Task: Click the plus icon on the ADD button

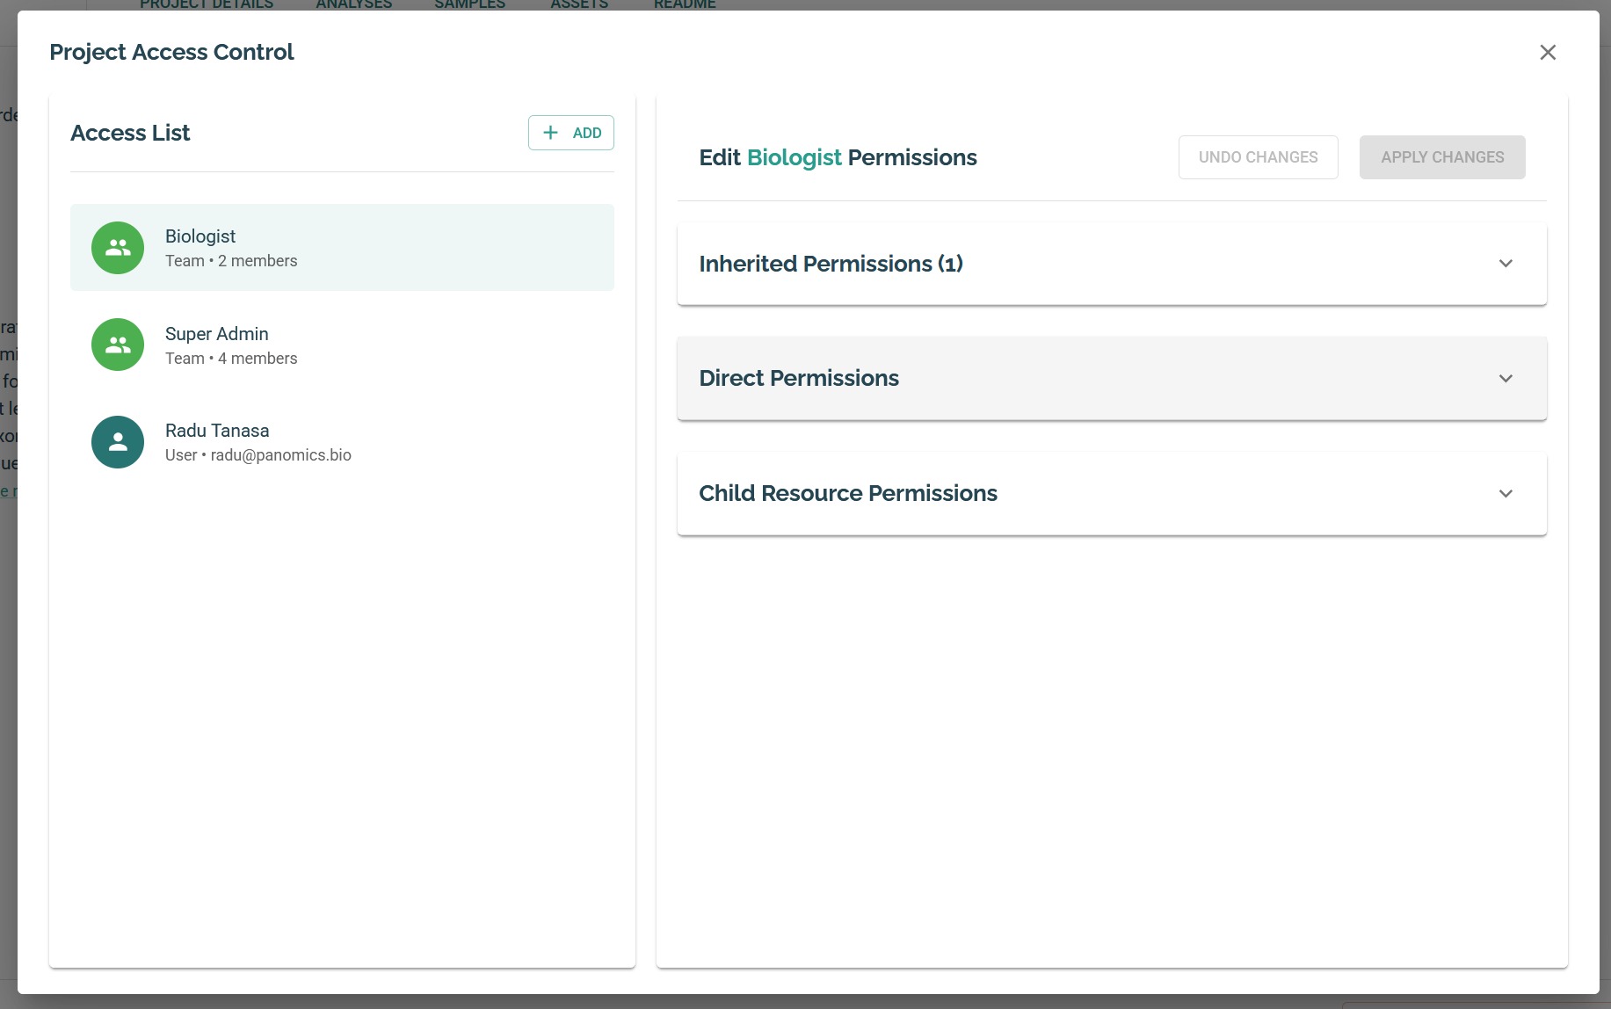Action: click(551, 133)
